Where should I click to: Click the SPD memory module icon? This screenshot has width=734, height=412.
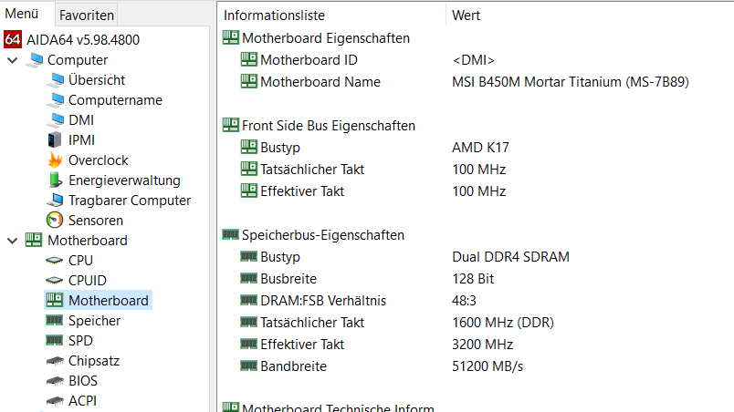tap(54, 341)
